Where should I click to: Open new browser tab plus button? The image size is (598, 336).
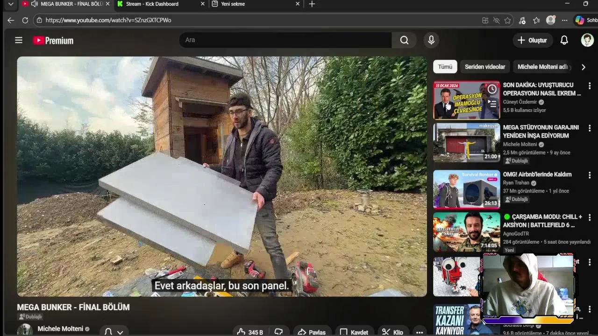[312, 4]
